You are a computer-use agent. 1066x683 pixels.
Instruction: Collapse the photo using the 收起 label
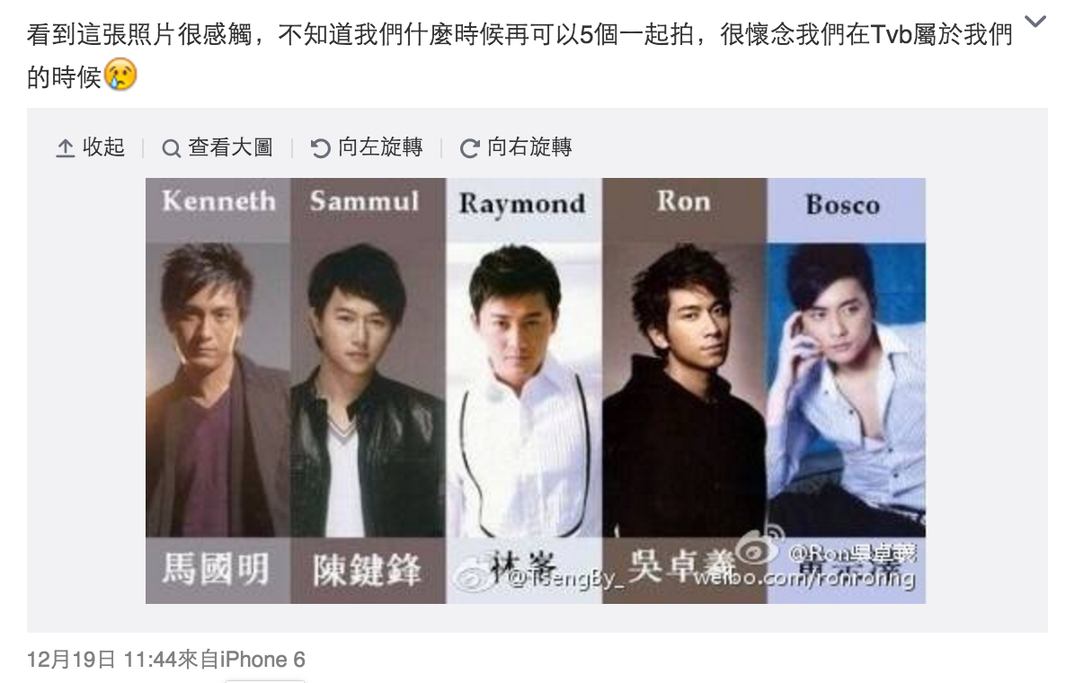(103, 146)
